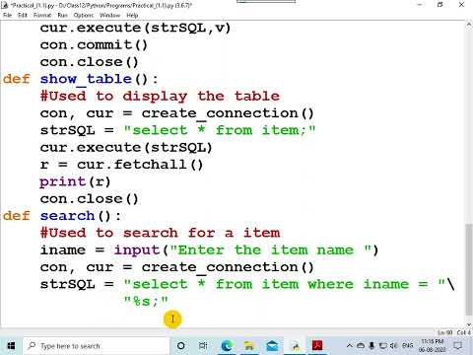Click the OneDrive cloud tray icon
Image resolution: width=473 pixels, height=355 pixels.
(x=361, y=345)
